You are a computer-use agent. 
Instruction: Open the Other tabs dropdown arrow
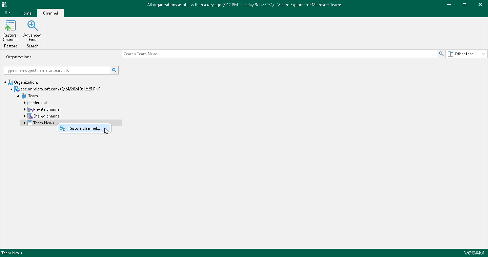(x=484, y=53)
